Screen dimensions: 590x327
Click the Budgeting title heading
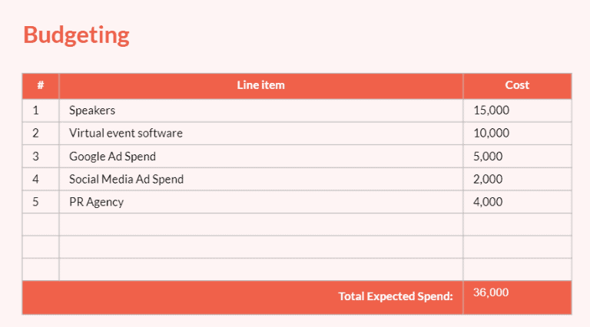76,35
